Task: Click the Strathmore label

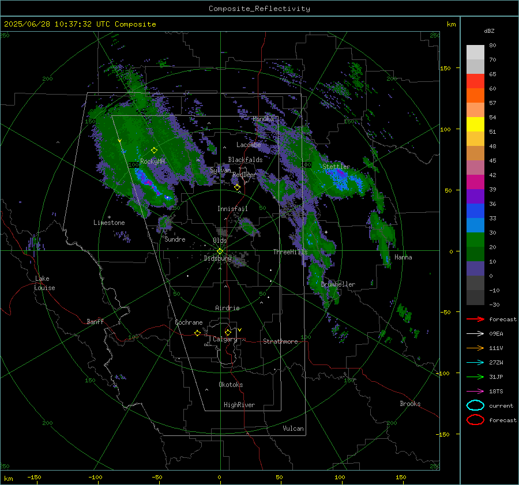Action: [x=280, y=341]
